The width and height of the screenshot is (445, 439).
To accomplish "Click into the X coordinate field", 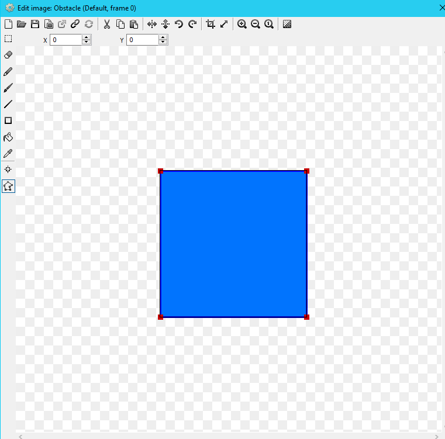I will [x=66, y=40].
